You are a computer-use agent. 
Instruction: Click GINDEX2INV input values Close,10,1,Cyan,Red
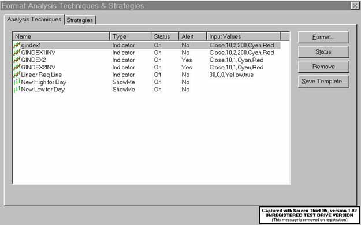point(236,68)
